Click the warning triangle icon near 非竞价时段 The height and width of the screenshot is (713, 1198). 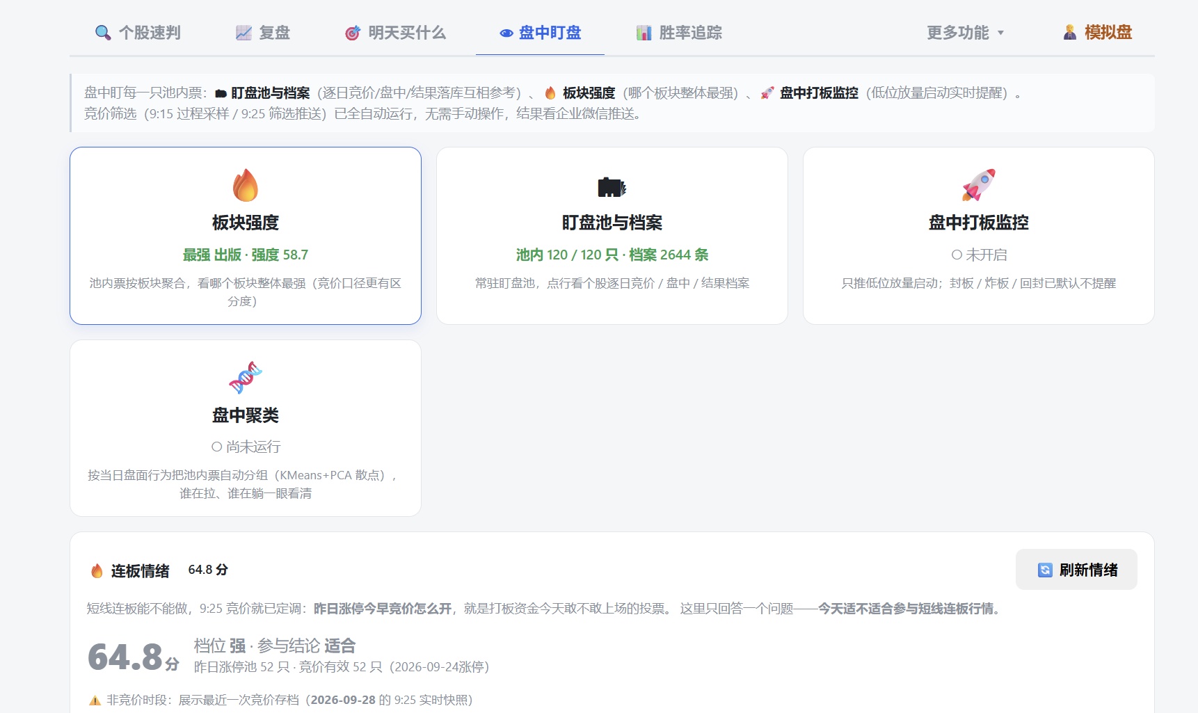(95, 700)
